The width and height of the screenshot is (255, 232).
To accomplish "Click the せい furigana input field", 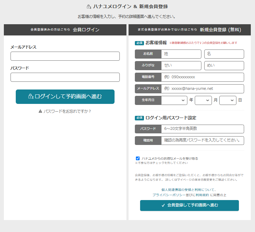I will pos(181,66).
